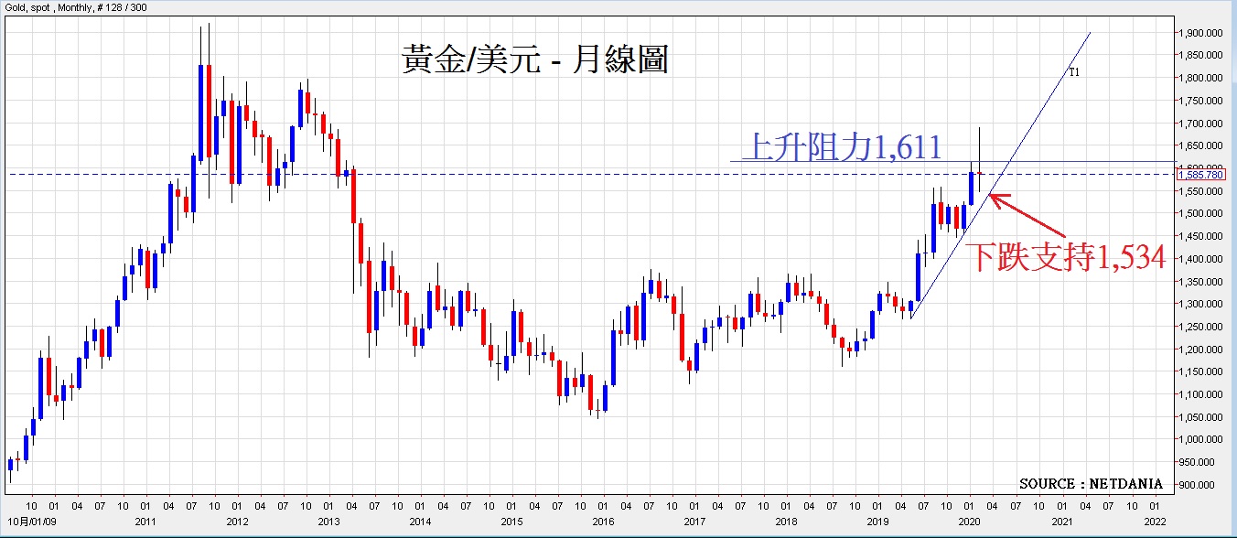Select 2022 on the time axis
This screenshot has height=538, width=1237.
[x=1154, y=522]
